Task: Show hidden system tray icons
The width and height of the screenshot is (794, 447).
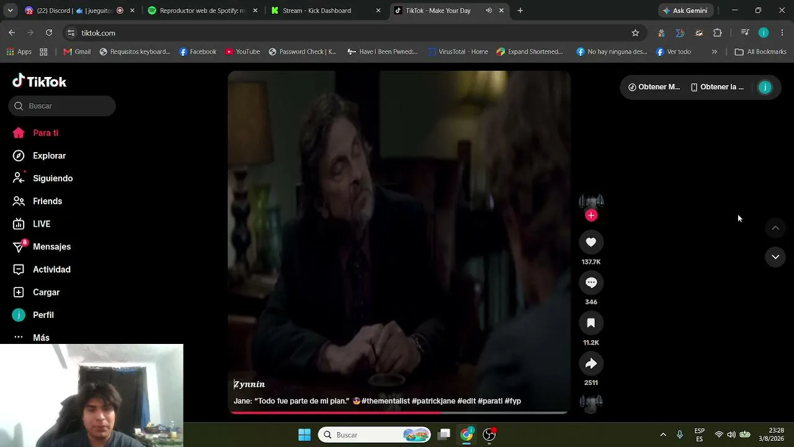Action: pos(663,435)
